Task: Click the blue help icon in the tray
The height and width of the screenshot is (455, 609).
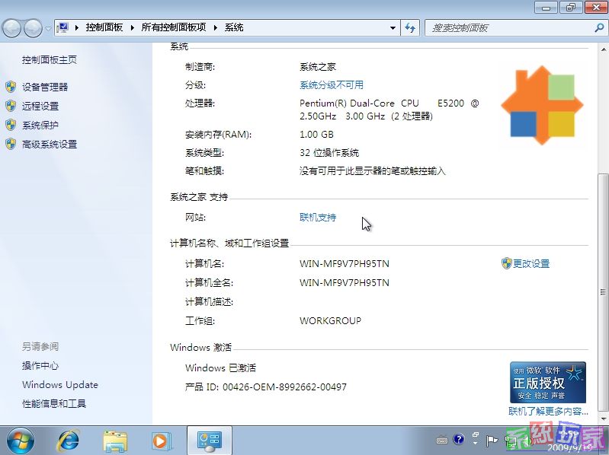Action: (459, 439)
